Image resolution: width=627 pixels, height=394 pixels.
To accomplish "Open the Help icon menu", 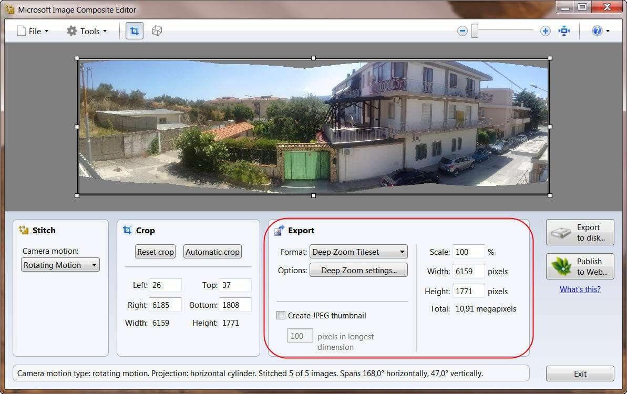I will (600, 31).
